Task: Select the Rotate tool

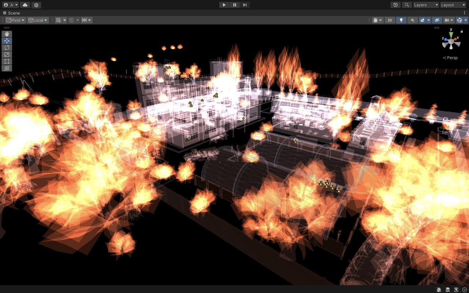Action: [7, 48]
